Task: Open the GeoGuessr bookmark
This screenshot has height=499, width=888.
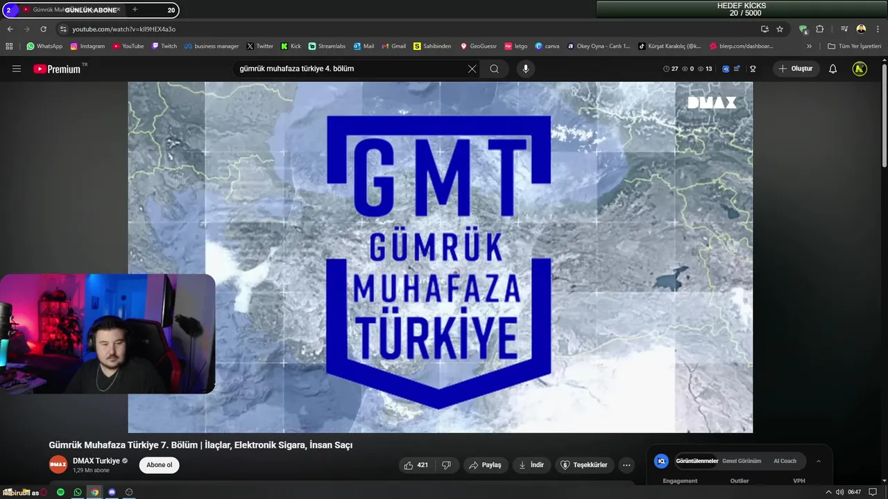Action: [x=479, y=46]
